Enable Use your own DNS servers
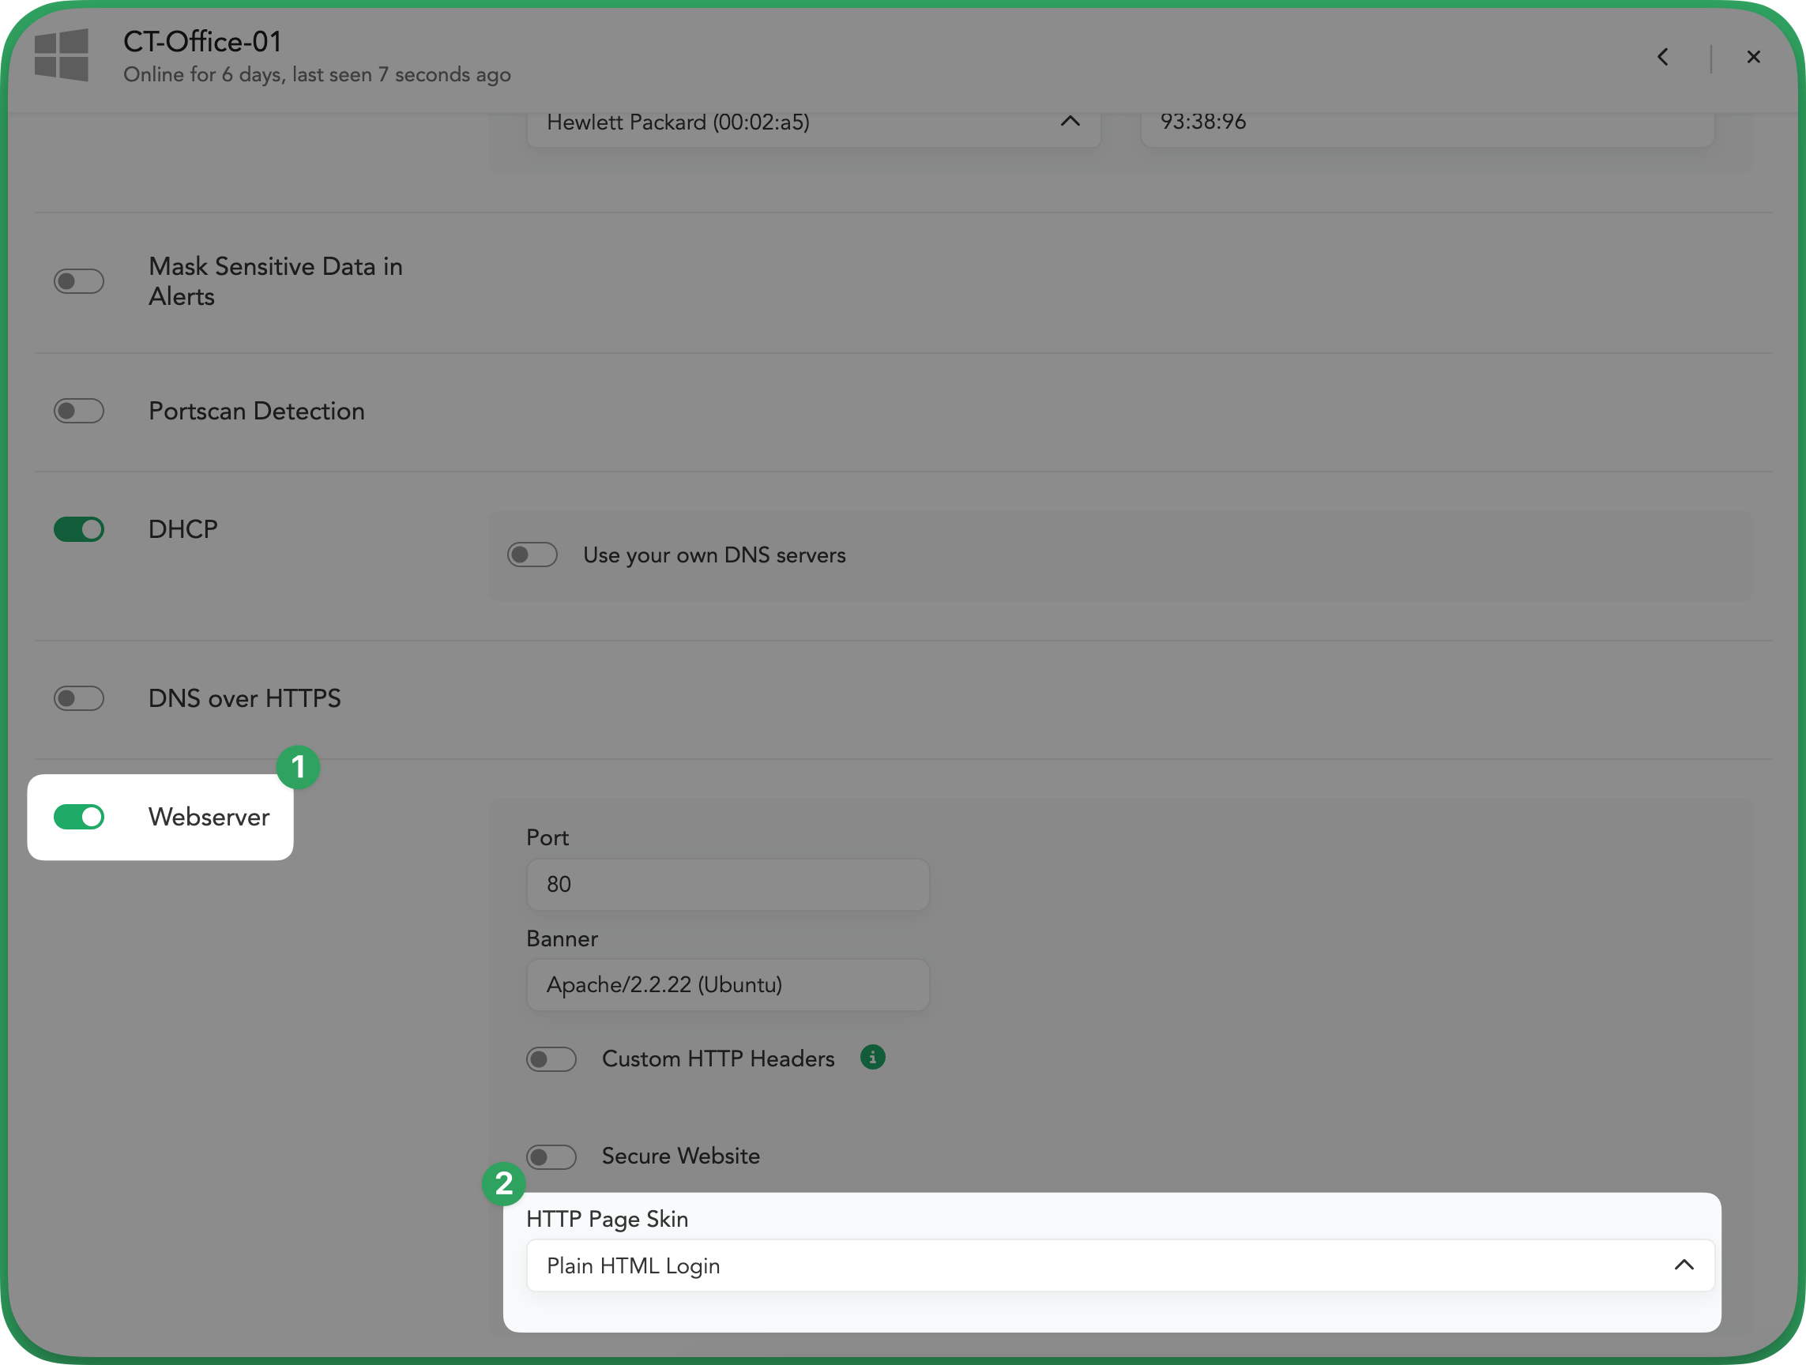Viewport: 1806px width, 1365px height. coord(532,555)
